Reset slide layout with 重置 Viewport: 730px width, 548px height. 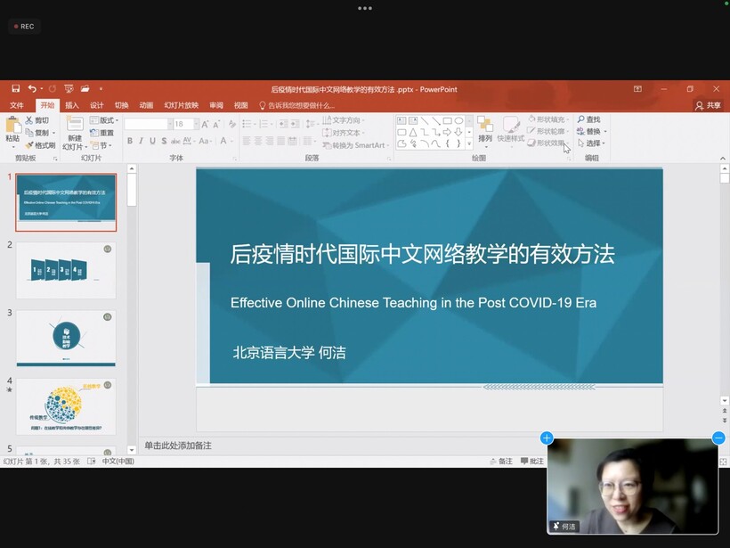point(102,133)
